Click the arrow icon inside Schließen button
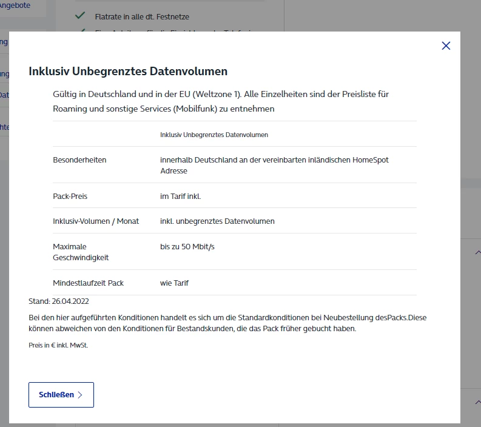481x427 pixels. click(x=80, y=395)
